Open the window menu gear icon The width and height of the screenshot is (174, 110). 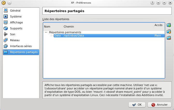pos(3,3)
